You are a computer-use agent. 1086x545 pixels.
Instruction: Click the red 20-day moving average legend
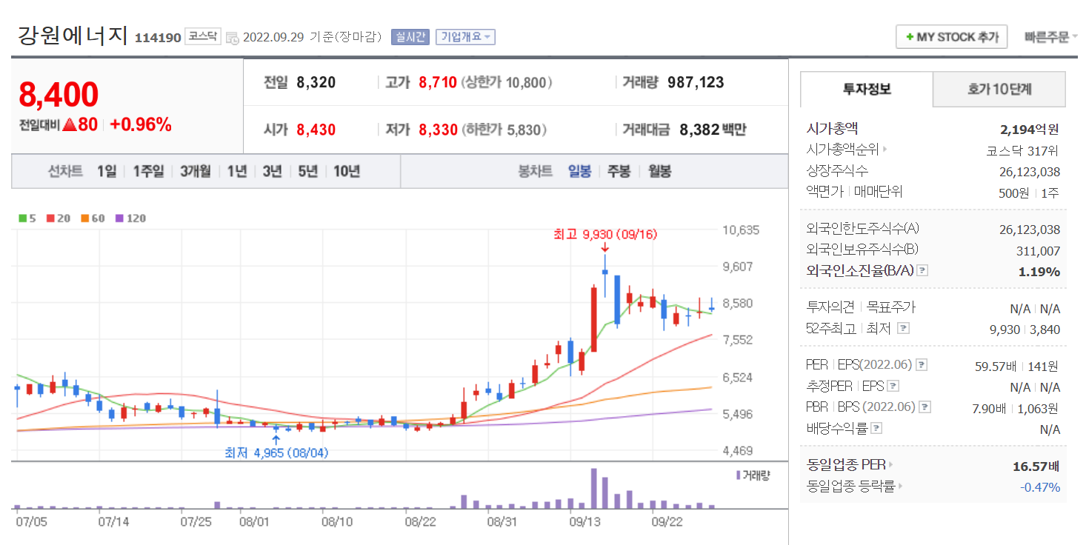click(59, 218)
